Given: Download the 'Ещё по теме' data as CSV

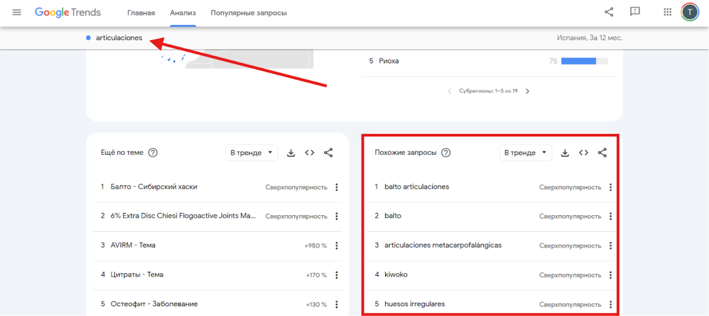Looking at the screenshot, I should tap(291, 153).
